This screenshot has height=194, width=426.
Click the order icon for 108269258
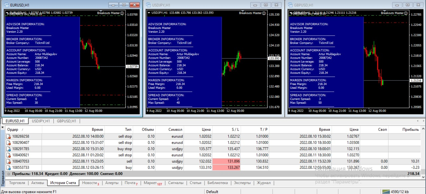(8, 136)
